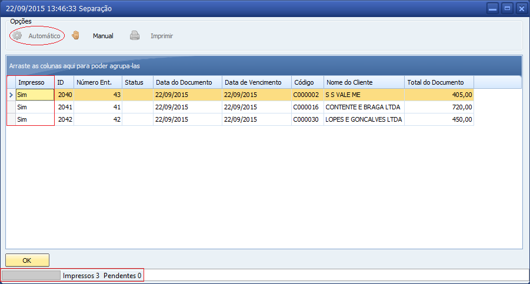This screenshot has width=530, height=284.
Task: Click document total 450,00
Action: [439, 119]
